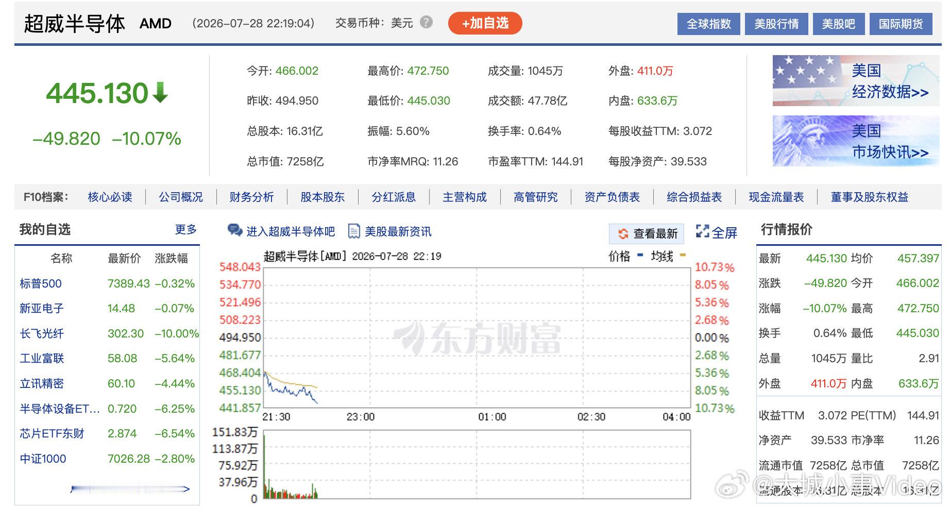Open the 全球指数 button
This screenshot has width=950, height=508.
pyautogui.click(x=708, y=24)
